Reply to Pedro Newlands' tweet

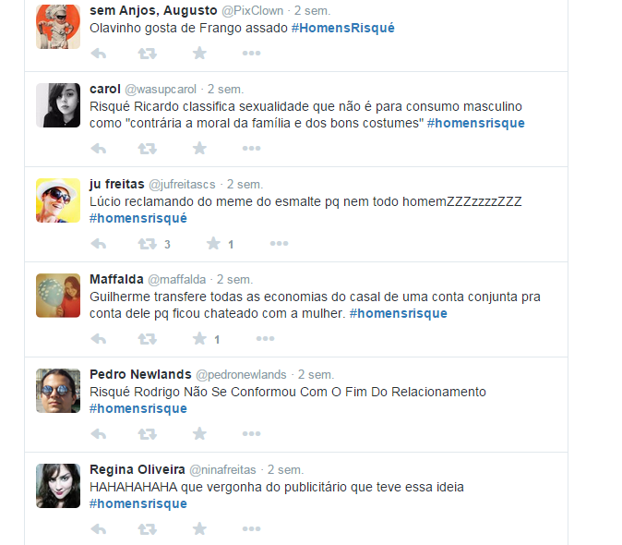coord(99,434)
